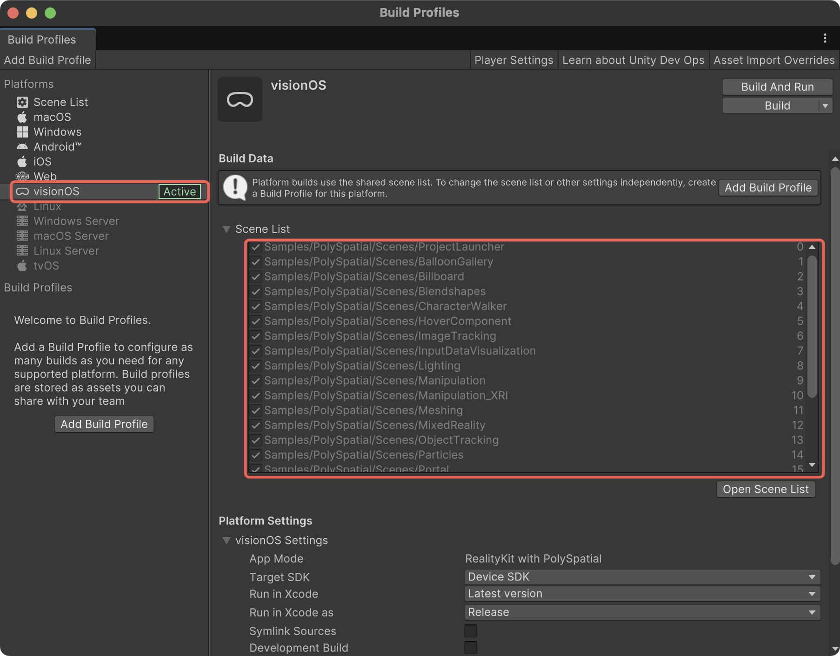Select the Samples/PolySpatial/Scenes/Lighting scene row
840x656 pixels.
(x=527, y=366)
